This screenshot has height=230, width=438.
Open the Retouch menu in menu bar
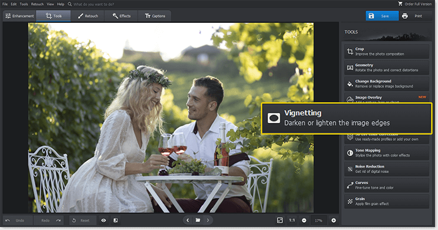37,4
